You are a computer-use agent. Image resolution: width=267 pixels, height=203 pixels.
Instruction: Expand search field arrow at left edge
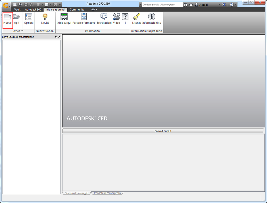pos(141,5)
